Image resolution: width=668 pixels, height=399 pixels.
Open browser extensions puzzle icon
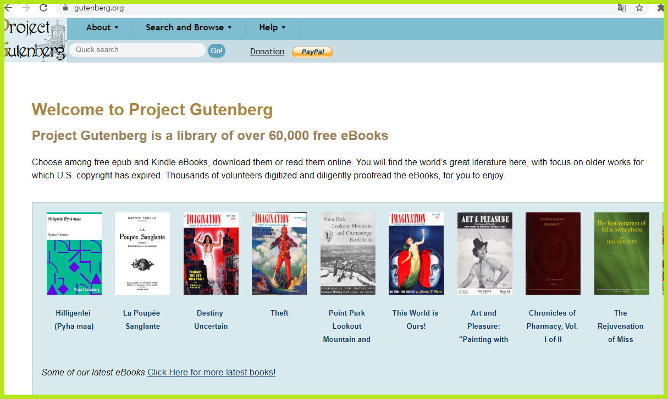click(660, 8)
